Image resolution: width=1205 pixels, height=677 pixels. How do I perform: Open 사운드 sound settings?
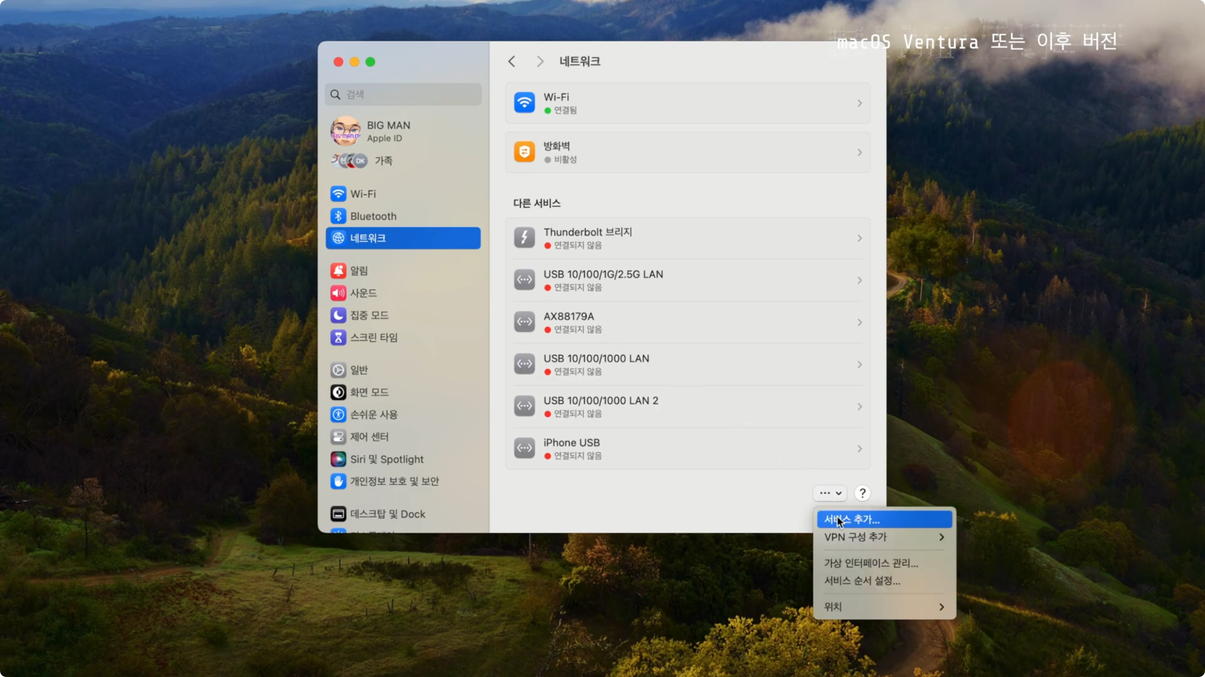pyautogui.click(x=363, y=293)
